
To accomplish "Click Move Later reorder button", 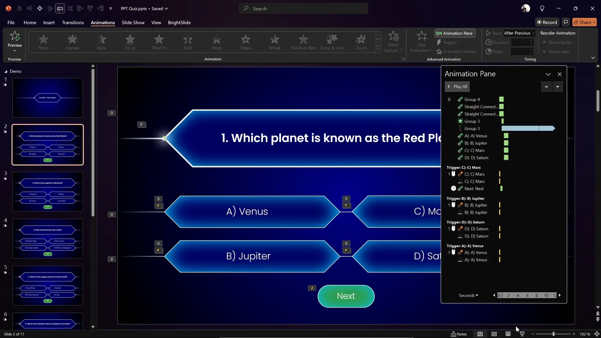I will [556, 52].
